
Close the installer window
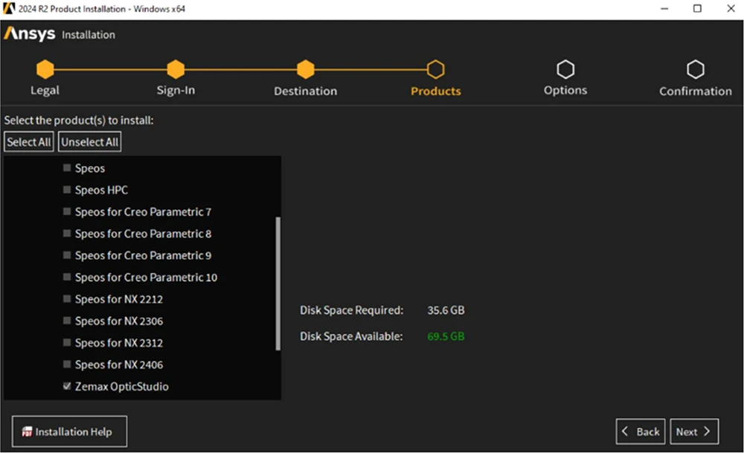pos(731,8)
